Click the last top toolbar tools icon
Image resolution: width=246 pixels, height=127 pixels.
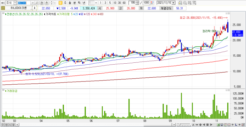coord(194,3)
